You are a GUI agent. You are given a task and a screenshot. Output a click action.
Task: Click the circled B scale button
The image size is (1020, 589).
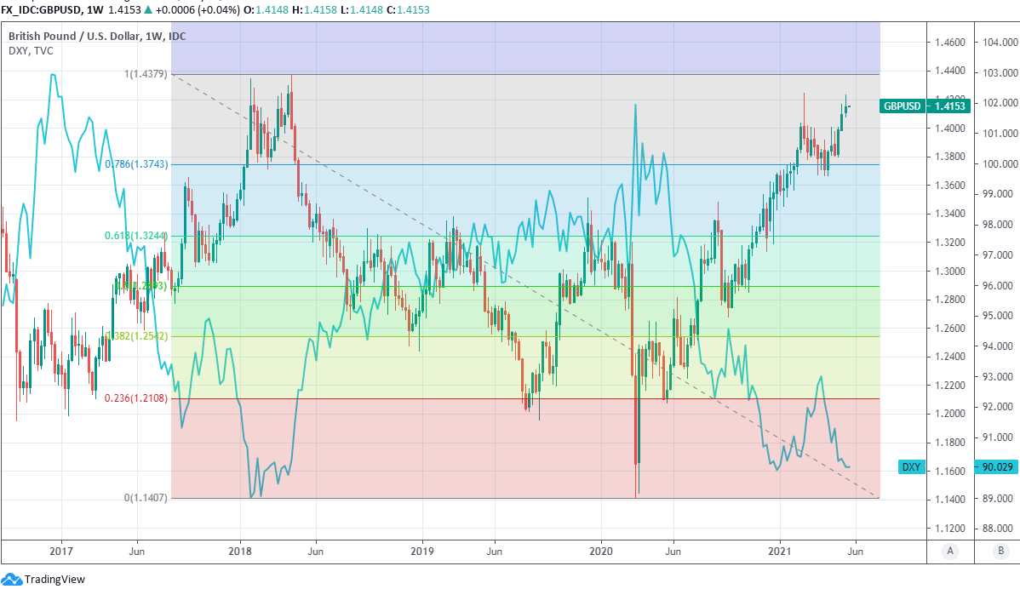[999, 552]
